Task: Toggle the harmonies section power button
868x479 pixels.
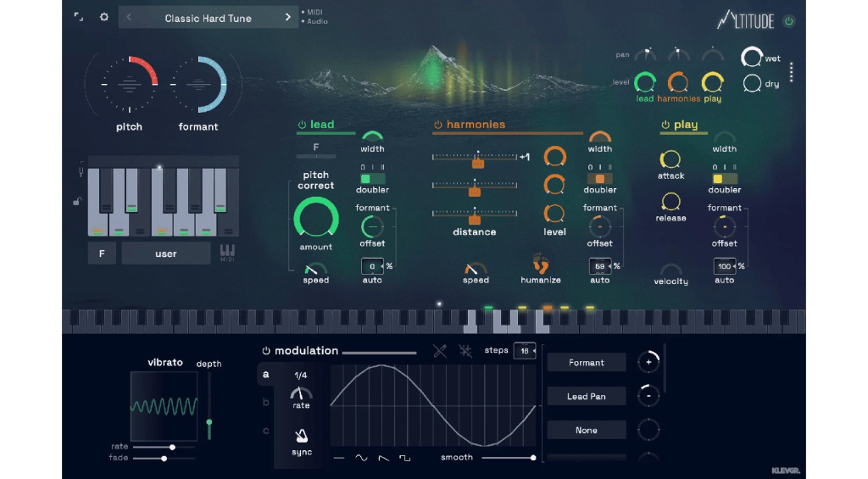Action: 438,125
